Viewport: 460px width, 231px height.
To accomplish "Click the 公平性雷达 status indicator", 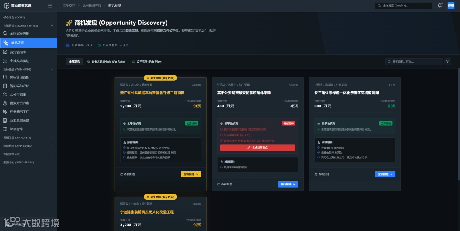I will click(113, 46).
